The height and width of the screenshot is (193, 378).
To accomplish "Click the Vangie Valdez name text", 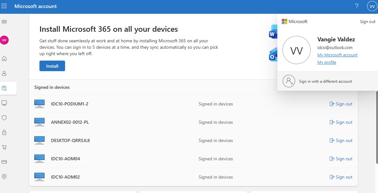I will point(336,39).
